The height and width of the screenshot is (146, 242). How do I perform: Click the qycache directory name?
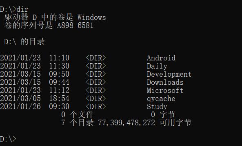pyautogui.click(x=161, y=99)
